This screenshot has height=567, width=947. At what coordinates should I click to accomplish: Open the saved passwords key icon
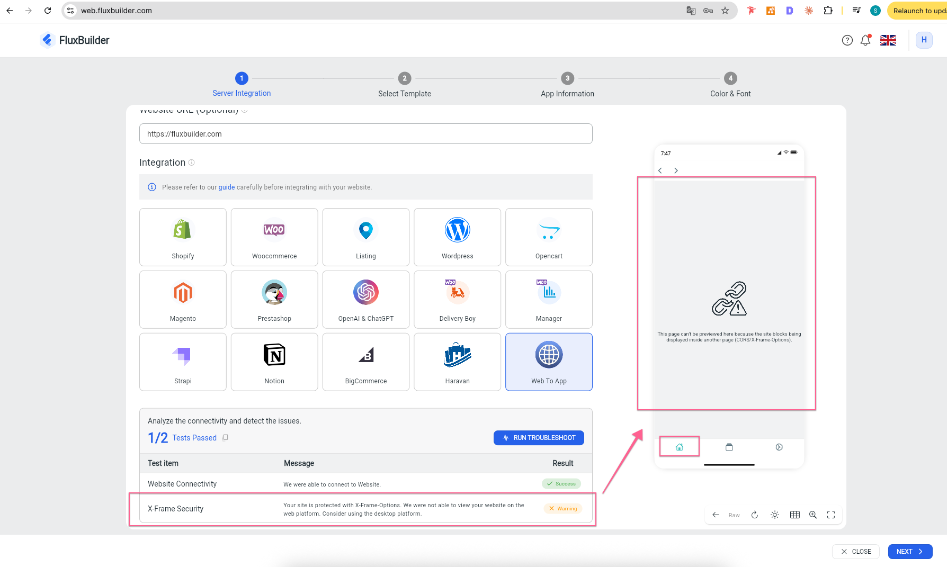708,11
